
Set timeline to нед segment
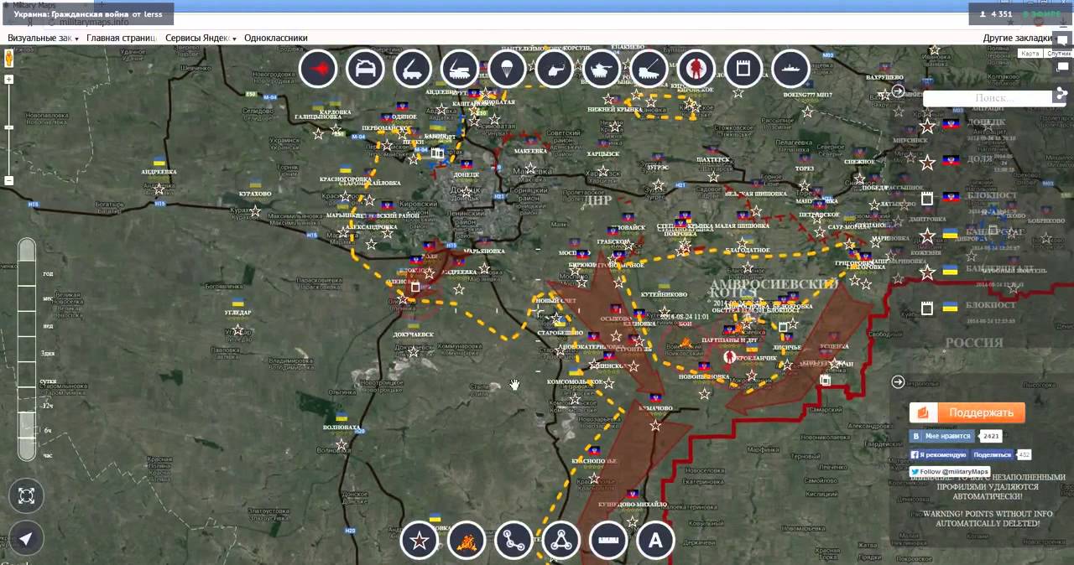tap(48, 325)
